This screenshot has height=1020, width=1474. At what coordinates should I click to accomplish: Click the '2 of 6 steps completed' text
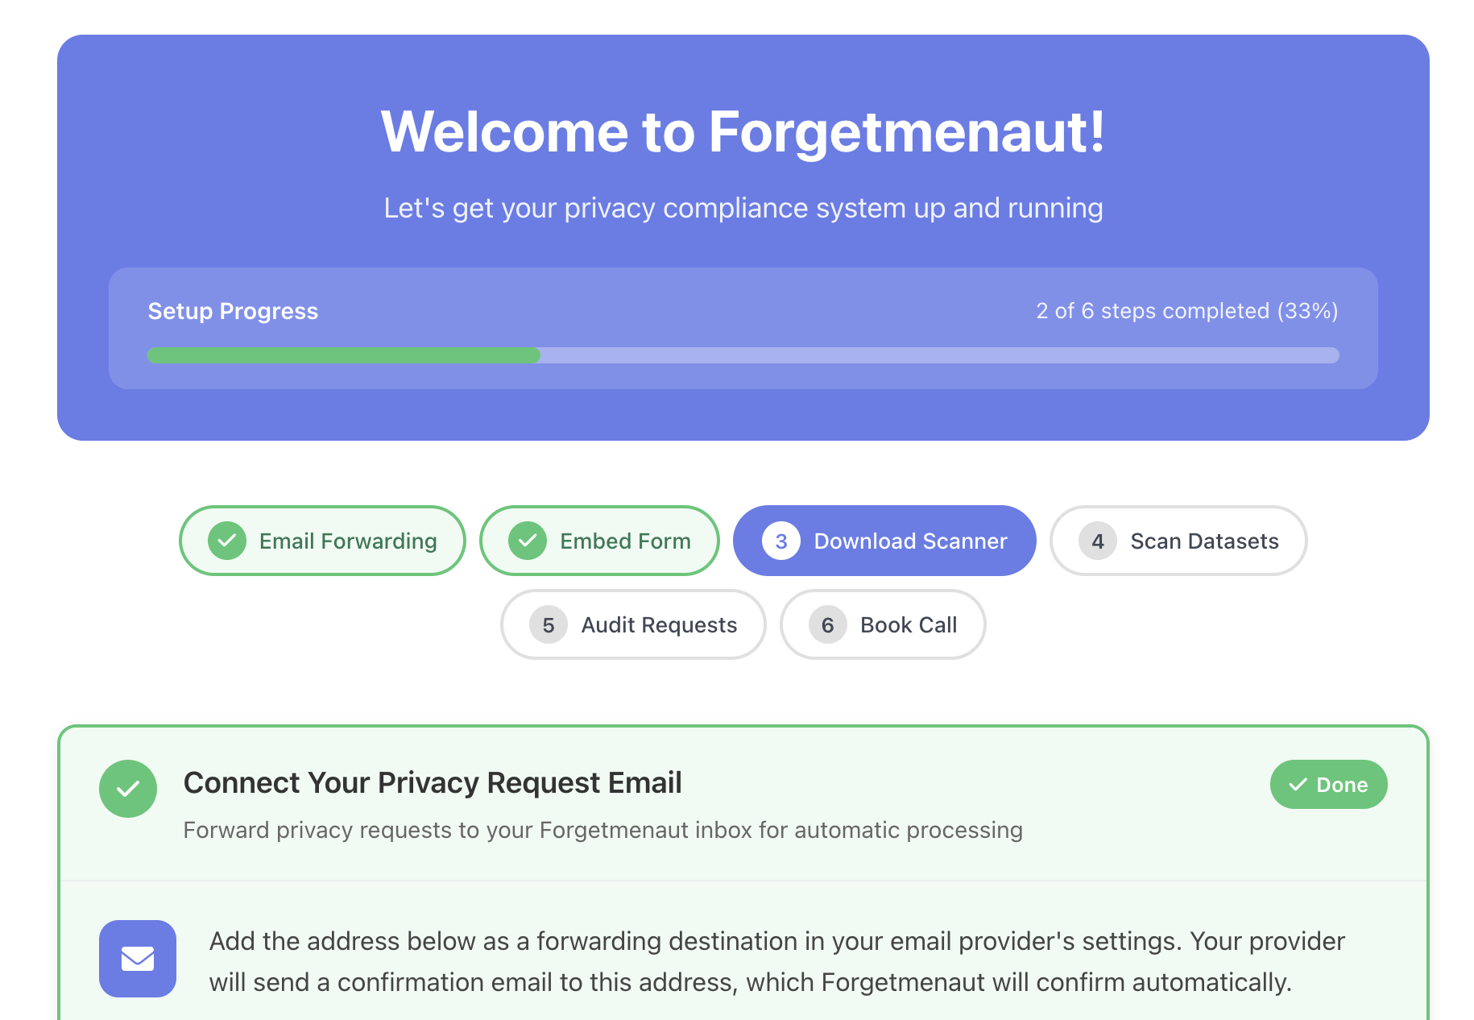pyautogui.click(x=1186, y=311)
